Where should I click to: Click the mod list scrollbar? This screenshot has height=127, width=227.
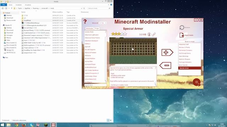click(x=106, y=56)
